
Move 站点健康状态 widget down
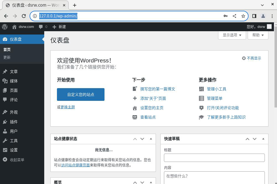[142, 139]
